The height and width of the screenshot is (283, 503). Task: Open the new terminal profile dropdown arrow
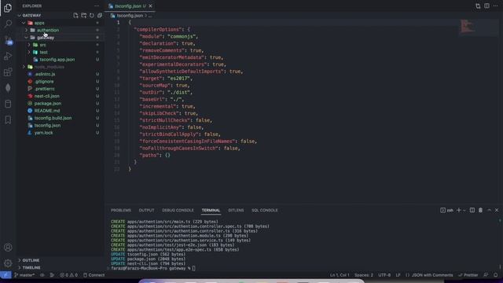(464, 210)
